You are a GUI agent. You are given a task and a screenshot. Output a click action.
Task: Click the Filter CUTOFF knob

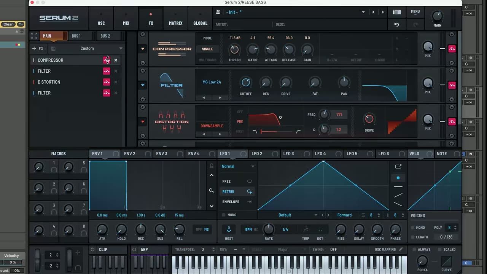[x=246, y=82]
